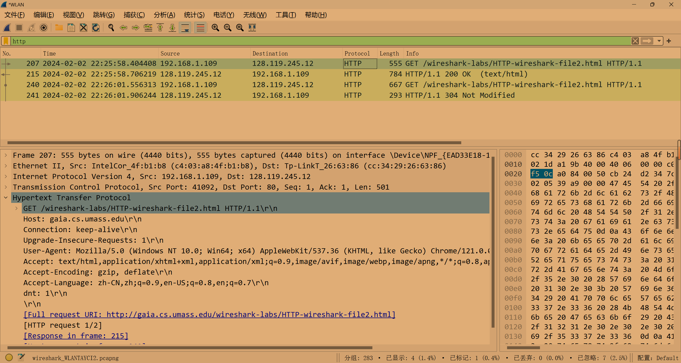Edit capture file comment icon
The width and height of the screenshot is (681, 363).
click(21, 358)
